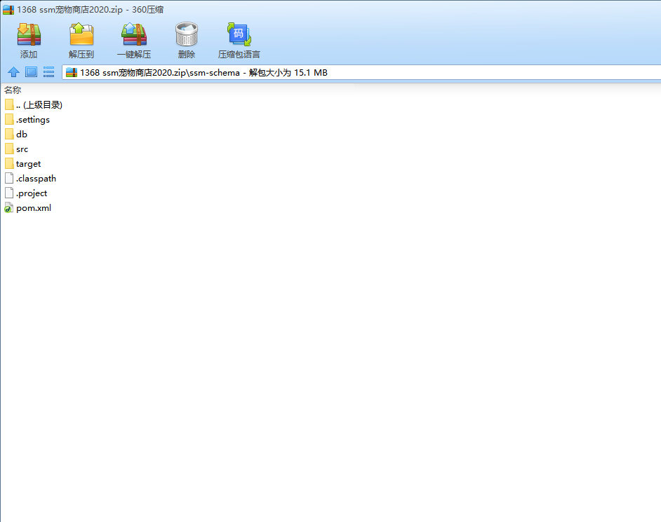Image resolution: width=661 pixels, height=522 pixels.
Task: Switch to list view mode
Action: (x=49, y=72)
